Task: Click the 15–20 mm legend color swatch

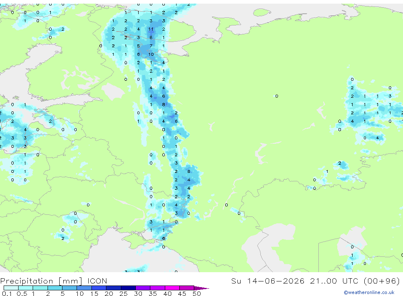Action: 99,288
